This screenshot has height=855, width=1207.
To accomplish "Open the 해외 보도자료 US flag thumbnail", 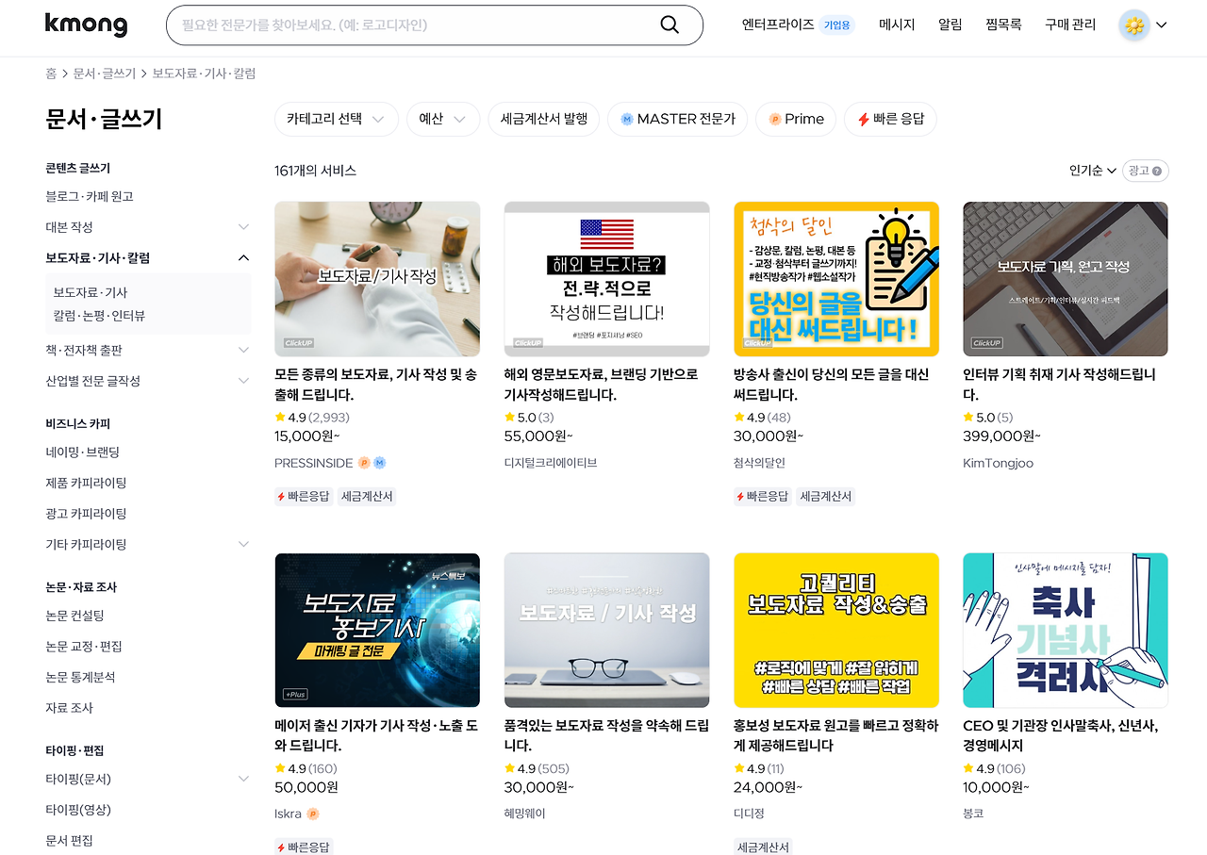I will pyautogui.click(x=607, y=279).
